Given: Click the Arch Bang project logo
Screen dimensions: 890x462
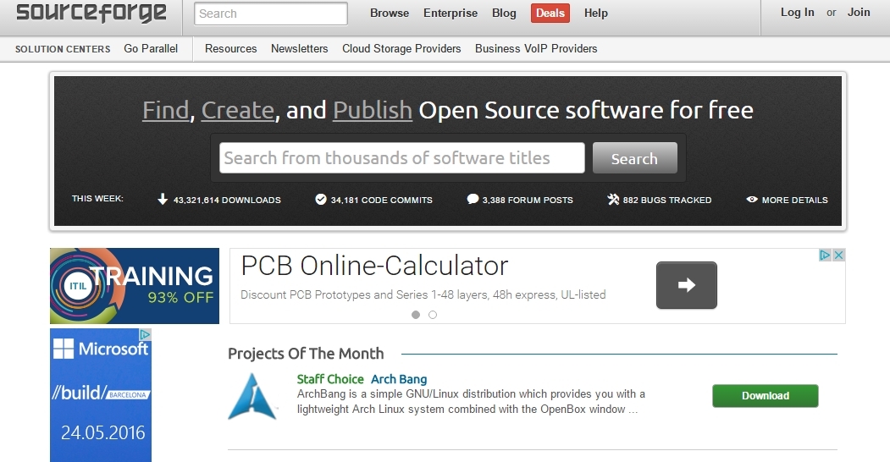Looking at the screenshot, I should coord(252,396).
